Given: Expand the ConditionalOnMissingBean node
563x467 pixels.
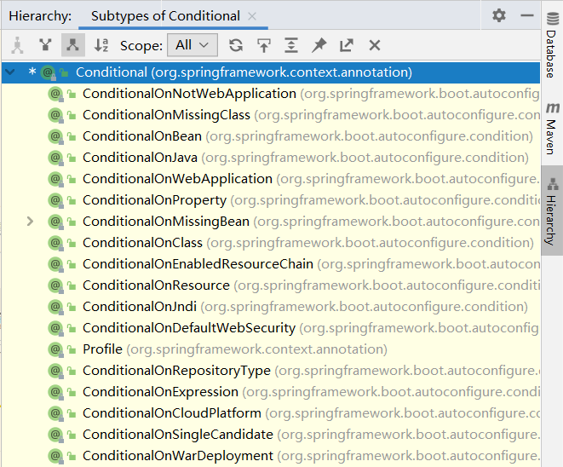Looking at the screenshot, I should pos(30,222).
